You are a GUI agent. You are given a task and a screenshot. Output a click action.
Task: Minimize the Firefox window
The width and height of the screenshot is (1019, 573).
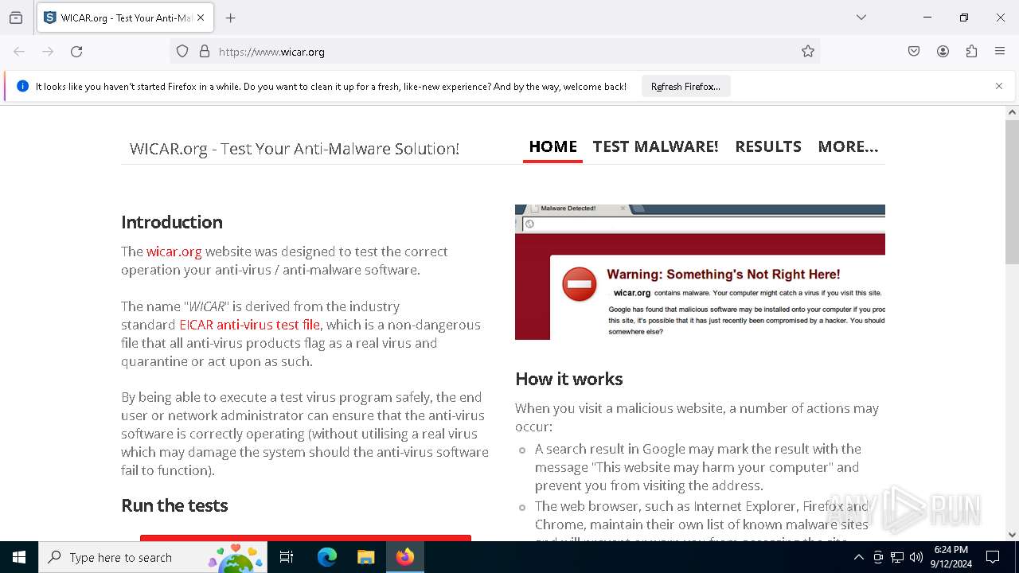(x=927, y=18)
